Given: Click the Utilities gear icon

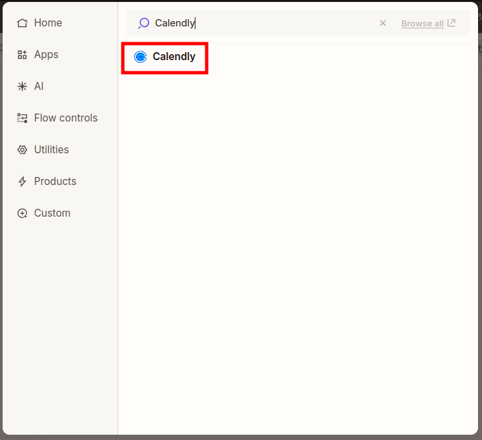Looking at the screenshot, I should [x=22, y=149].
